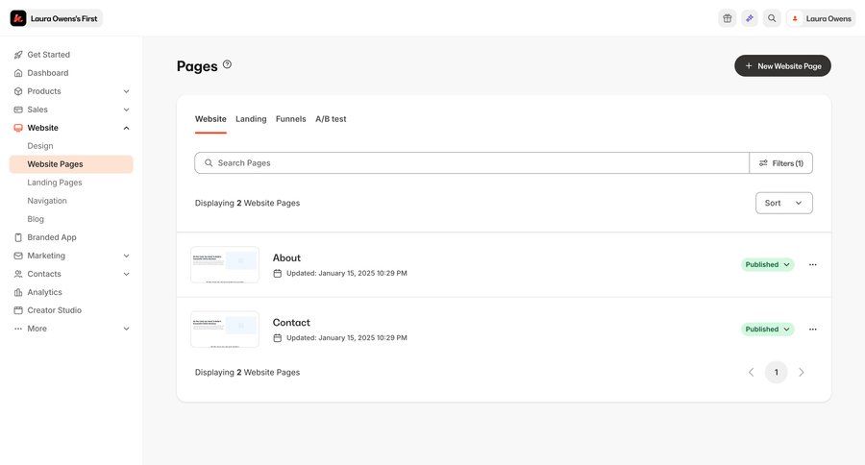Image resolution: width=865 pixels, height=465 pixels.
Task: Open the Filters (1) button
Action: (x=780, y=162)
